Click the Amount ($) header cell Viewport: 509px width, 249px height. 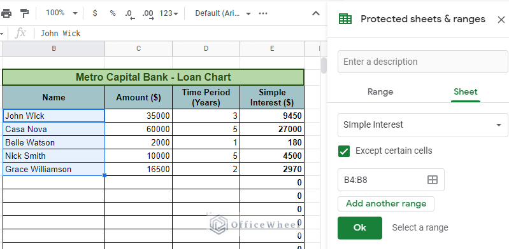(139, 97)
